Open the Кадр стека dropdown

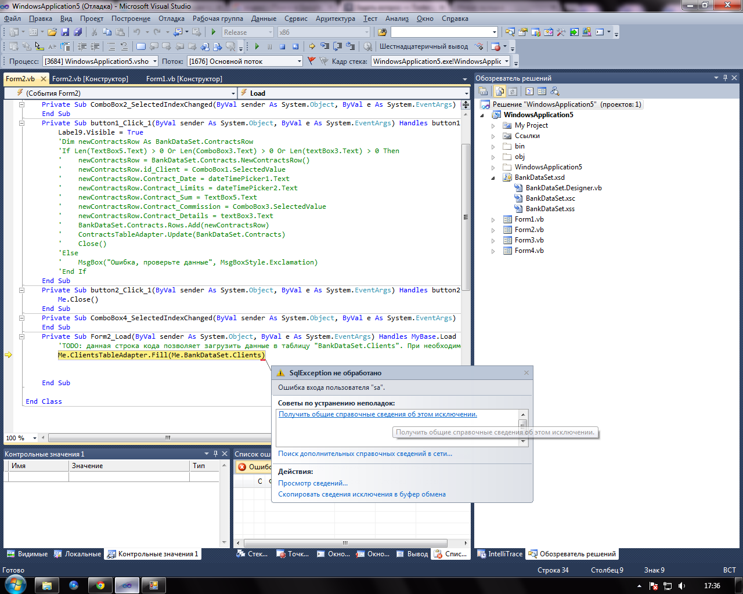pos(506,61)
